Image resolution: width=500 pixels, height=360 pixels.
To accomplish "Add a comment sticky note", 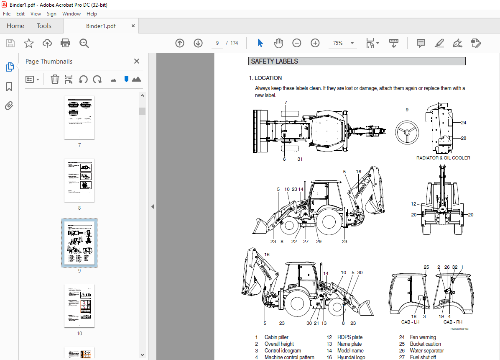I will (x=421, y=43).
